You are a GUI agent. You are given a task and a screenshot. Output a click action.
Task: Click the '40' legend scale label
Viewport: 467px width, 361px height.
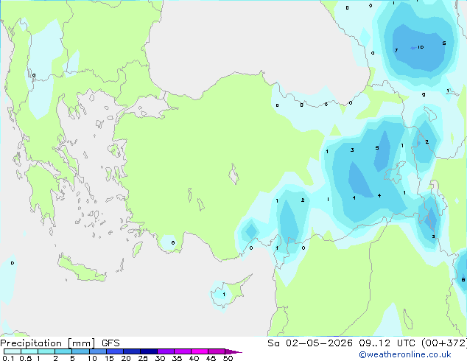point(194,358)
